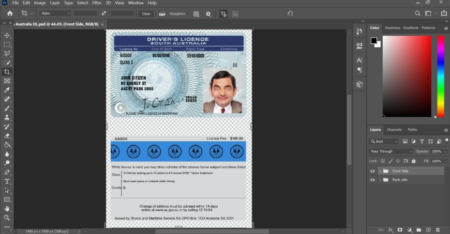Open the Ratio preset dropdown
The image size is (450, 234).
coord(55,13)
